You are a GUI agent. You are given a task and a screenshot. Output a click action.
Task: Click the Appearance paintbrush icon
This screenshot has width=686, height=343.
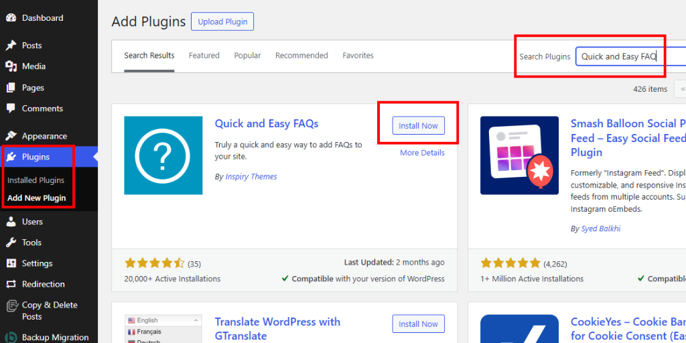click(11, 136)
